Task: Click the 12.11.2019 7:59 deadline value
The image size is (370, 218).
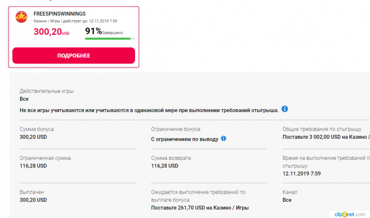Action: [x=301, y=173]
